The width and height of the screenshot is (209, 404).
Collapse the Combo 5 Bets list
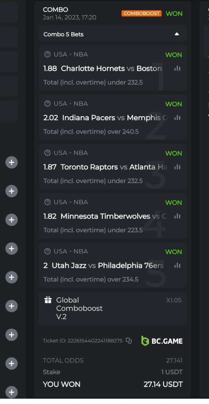tap(177, 34)
